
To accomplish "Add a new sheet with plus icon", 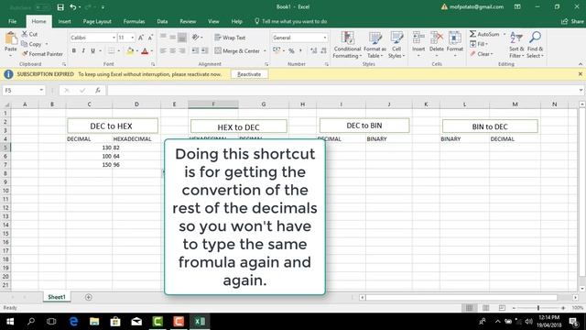I will coord(89,297).
